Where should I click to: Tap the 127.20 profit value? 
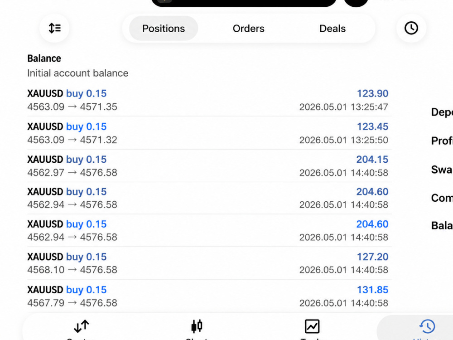click(372, 257)
